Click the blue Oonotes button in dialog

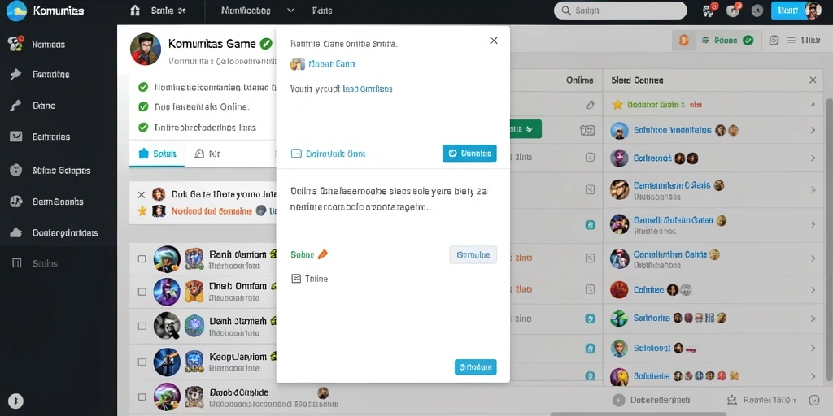pos(469,154)
